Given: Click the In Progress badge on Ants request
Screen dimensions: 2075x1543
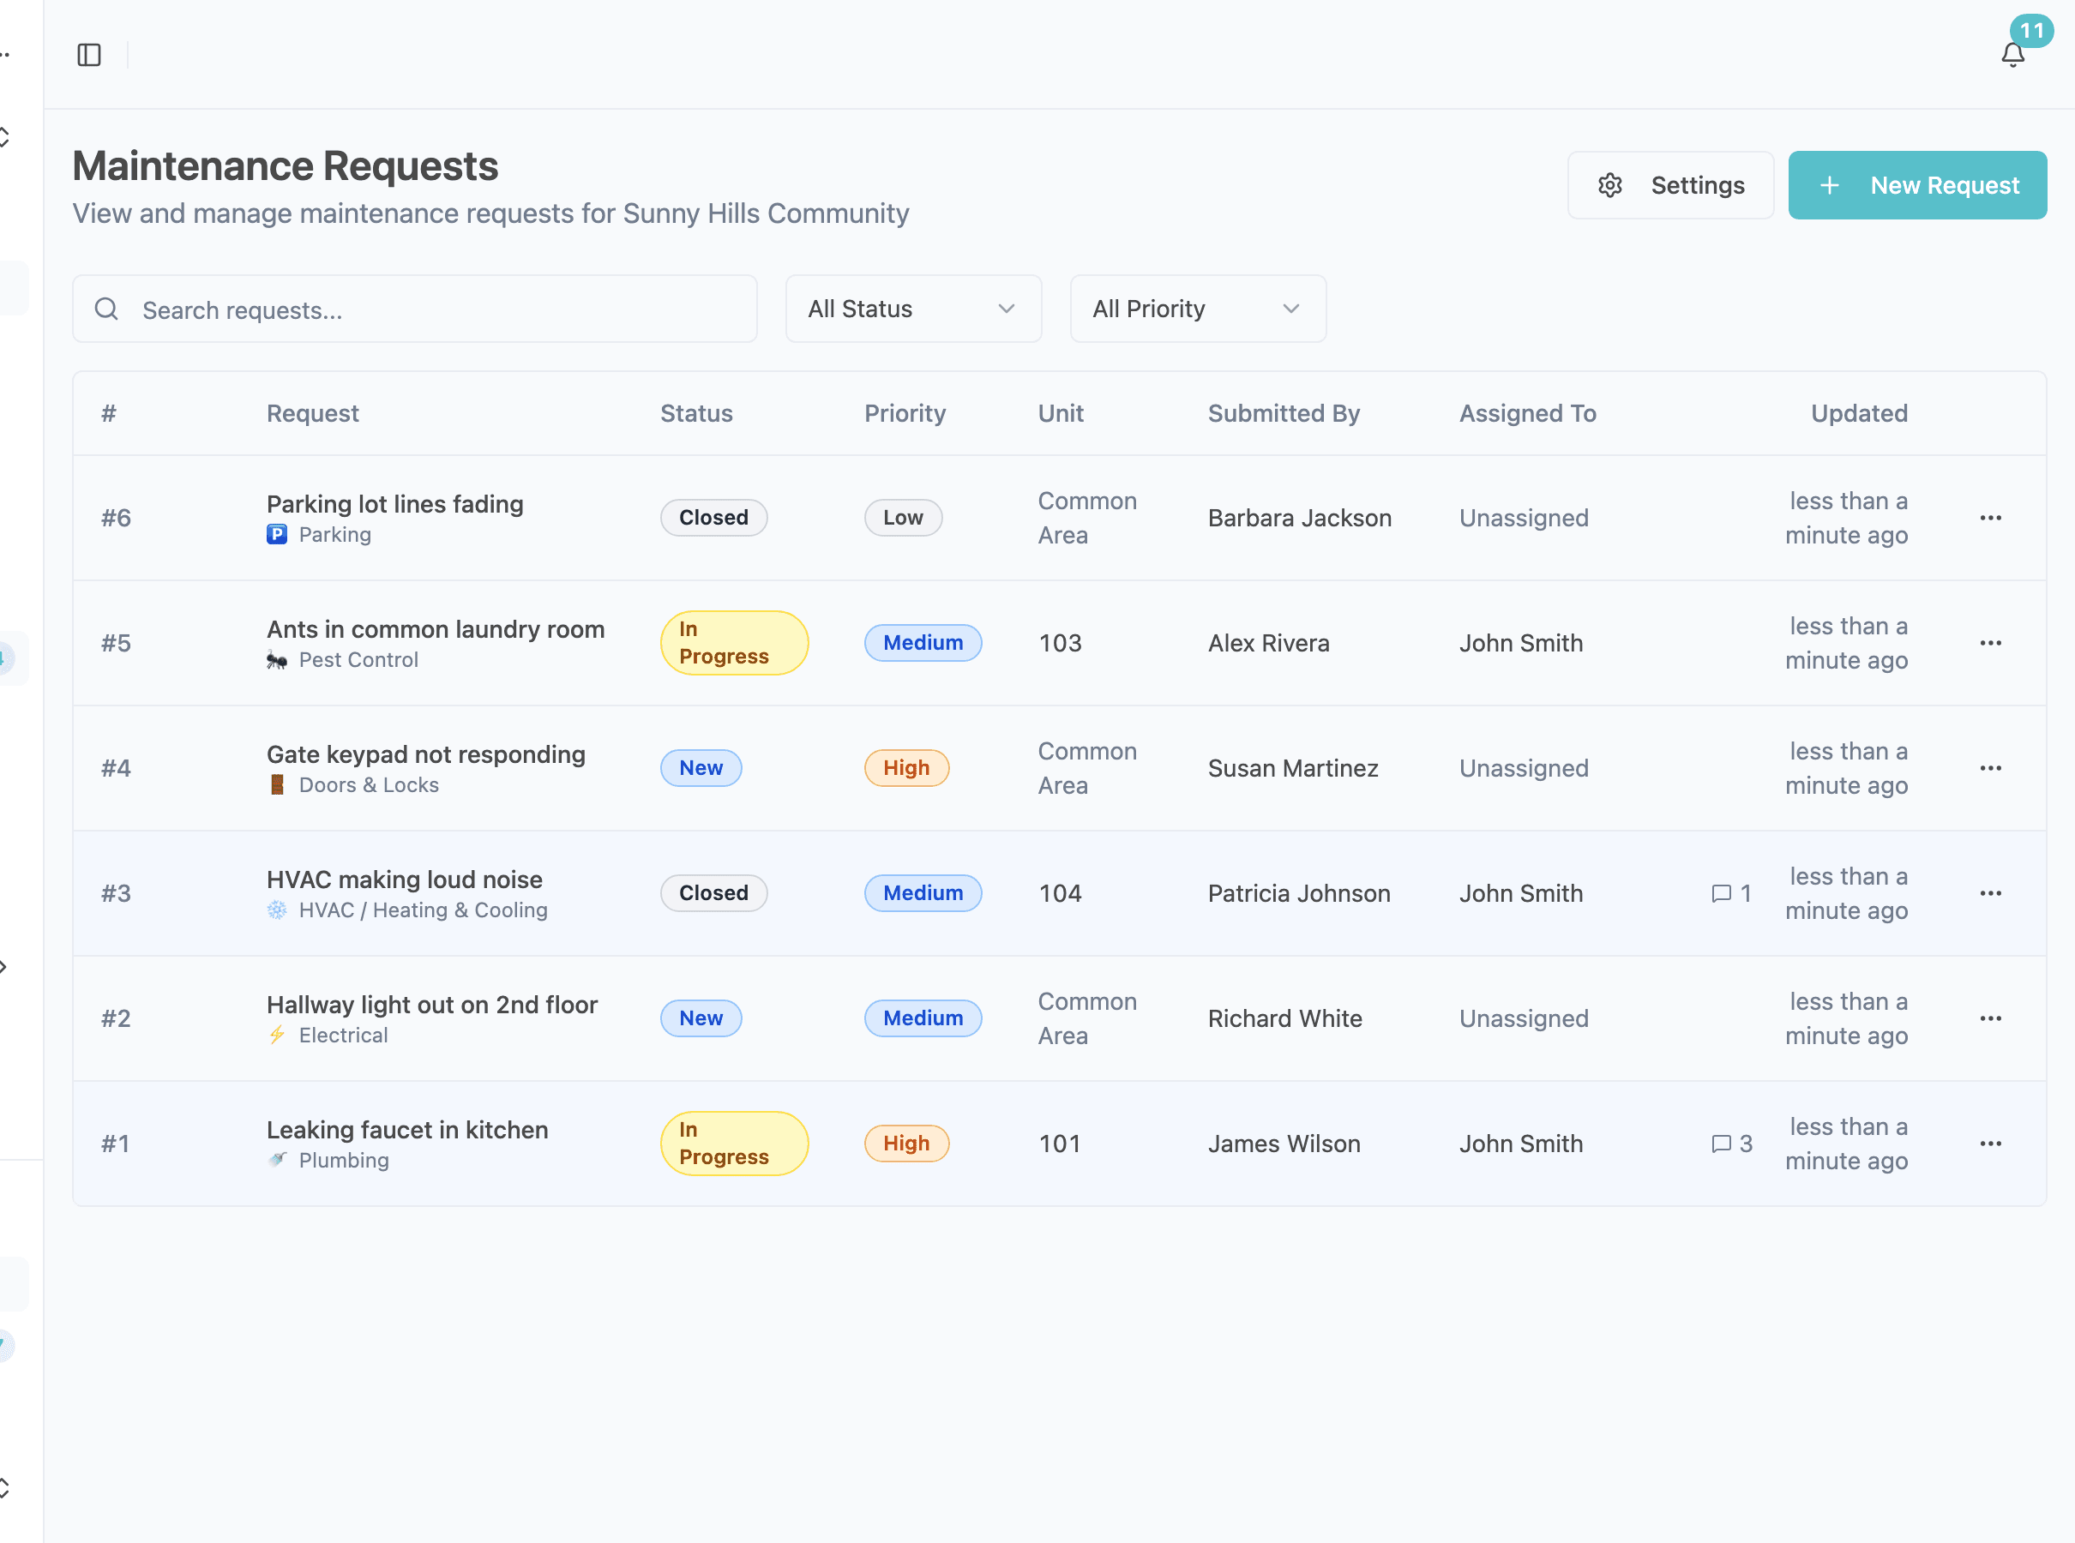Looking at the screenshot, I should tap(734, 643).
